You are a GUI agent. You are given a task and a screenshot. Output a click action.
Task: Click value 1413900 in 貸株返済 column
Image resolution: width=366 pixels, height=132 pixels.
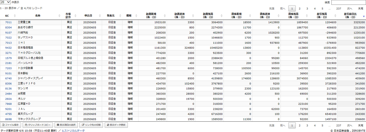point(274,22)
